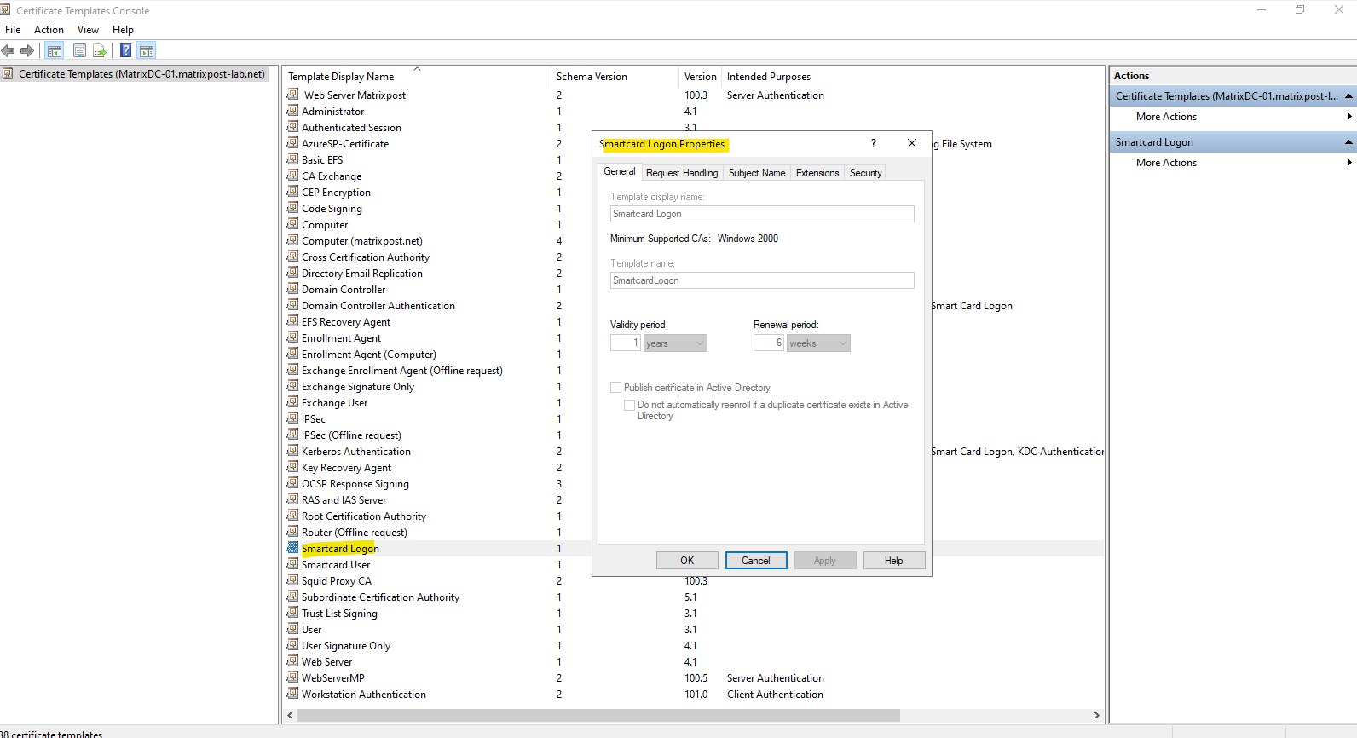
Task: Click the Enrollment Agent template icon
Action: click(x=293, y=337)
